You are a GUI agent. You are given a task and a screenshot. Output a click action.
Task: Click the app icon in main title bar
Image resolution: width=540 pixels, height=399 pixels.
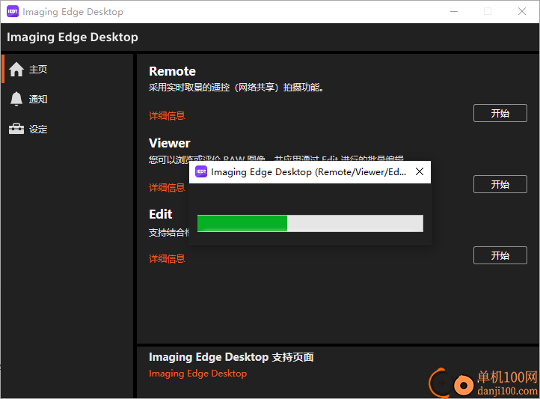13,11
